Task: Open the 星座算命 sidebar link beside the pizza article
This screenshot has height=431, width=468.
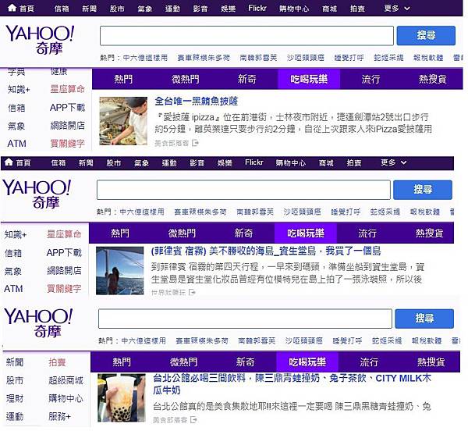Action: point(67,89)
